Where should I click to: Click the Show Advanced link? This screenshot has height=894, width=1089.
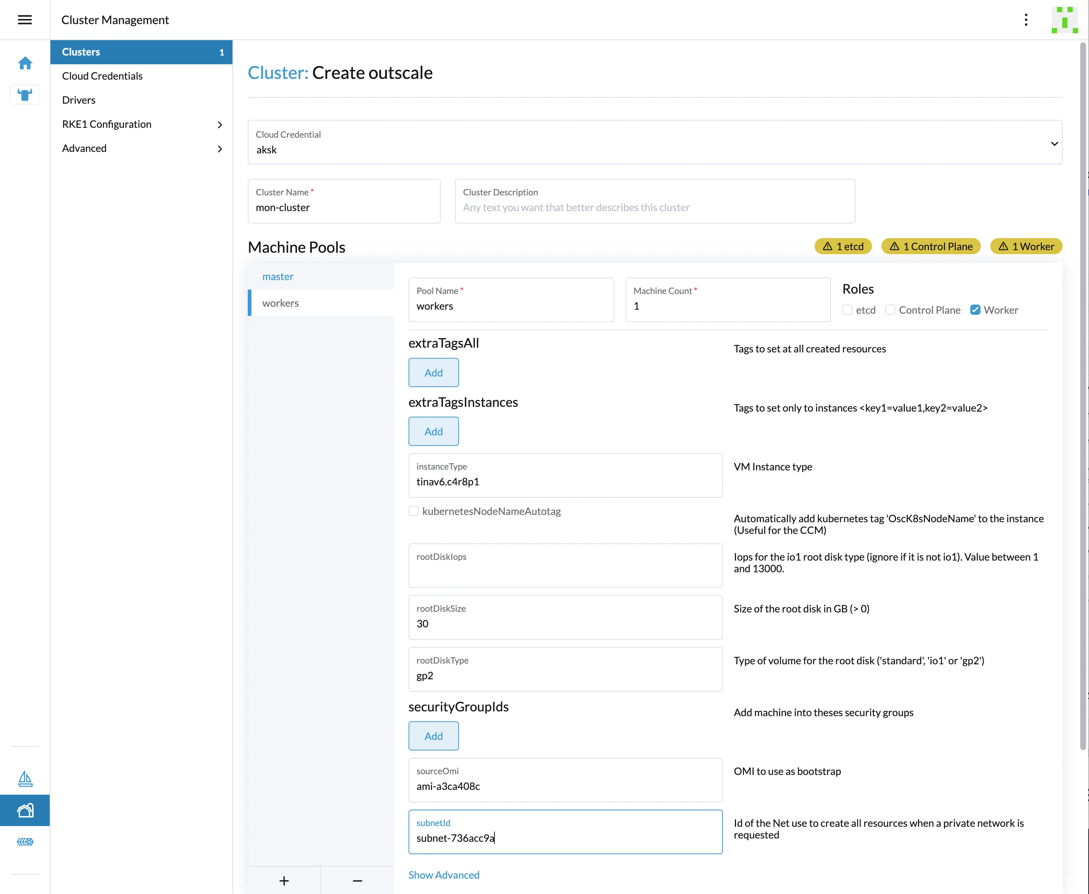444,875
